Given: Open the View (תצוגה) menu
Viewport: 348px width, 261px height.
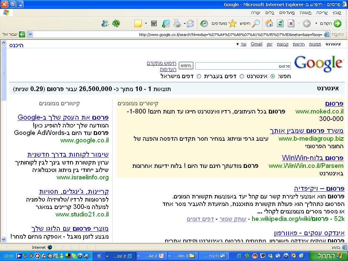Looking at the screenshot, I should [306, 13].
